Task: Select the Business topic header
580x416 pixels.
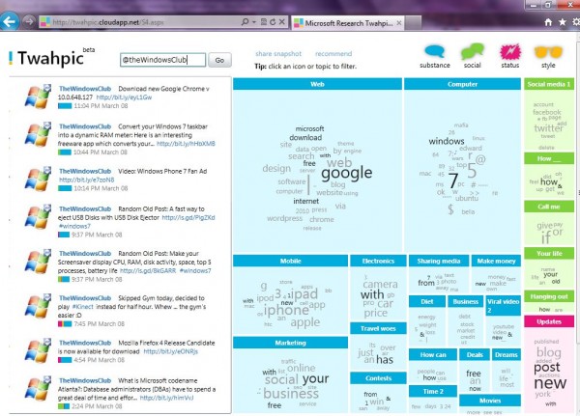Action: [x=465, y=301]
